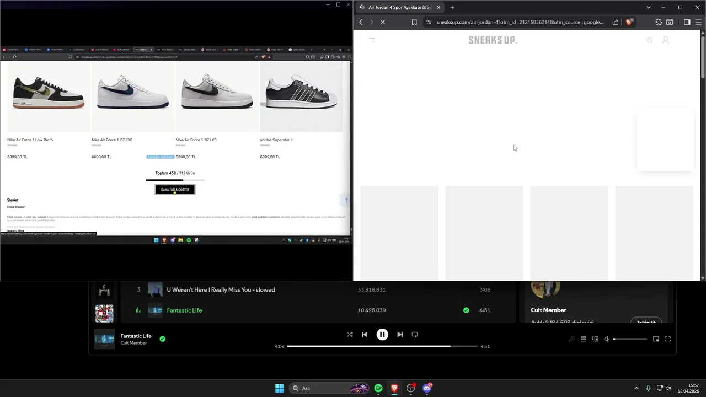706x397 pixels.
Task: Click the forward arrow in Brave toolbar
Action: point(371,22)
